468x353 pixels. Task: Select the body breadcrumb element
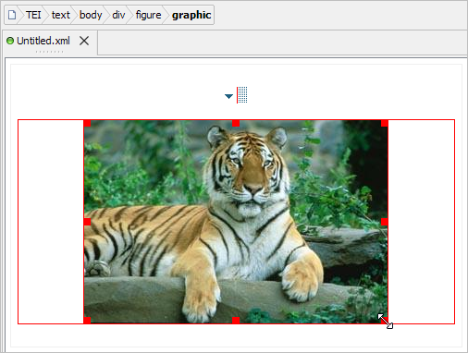pyautogui.click(x=91, y=15)
